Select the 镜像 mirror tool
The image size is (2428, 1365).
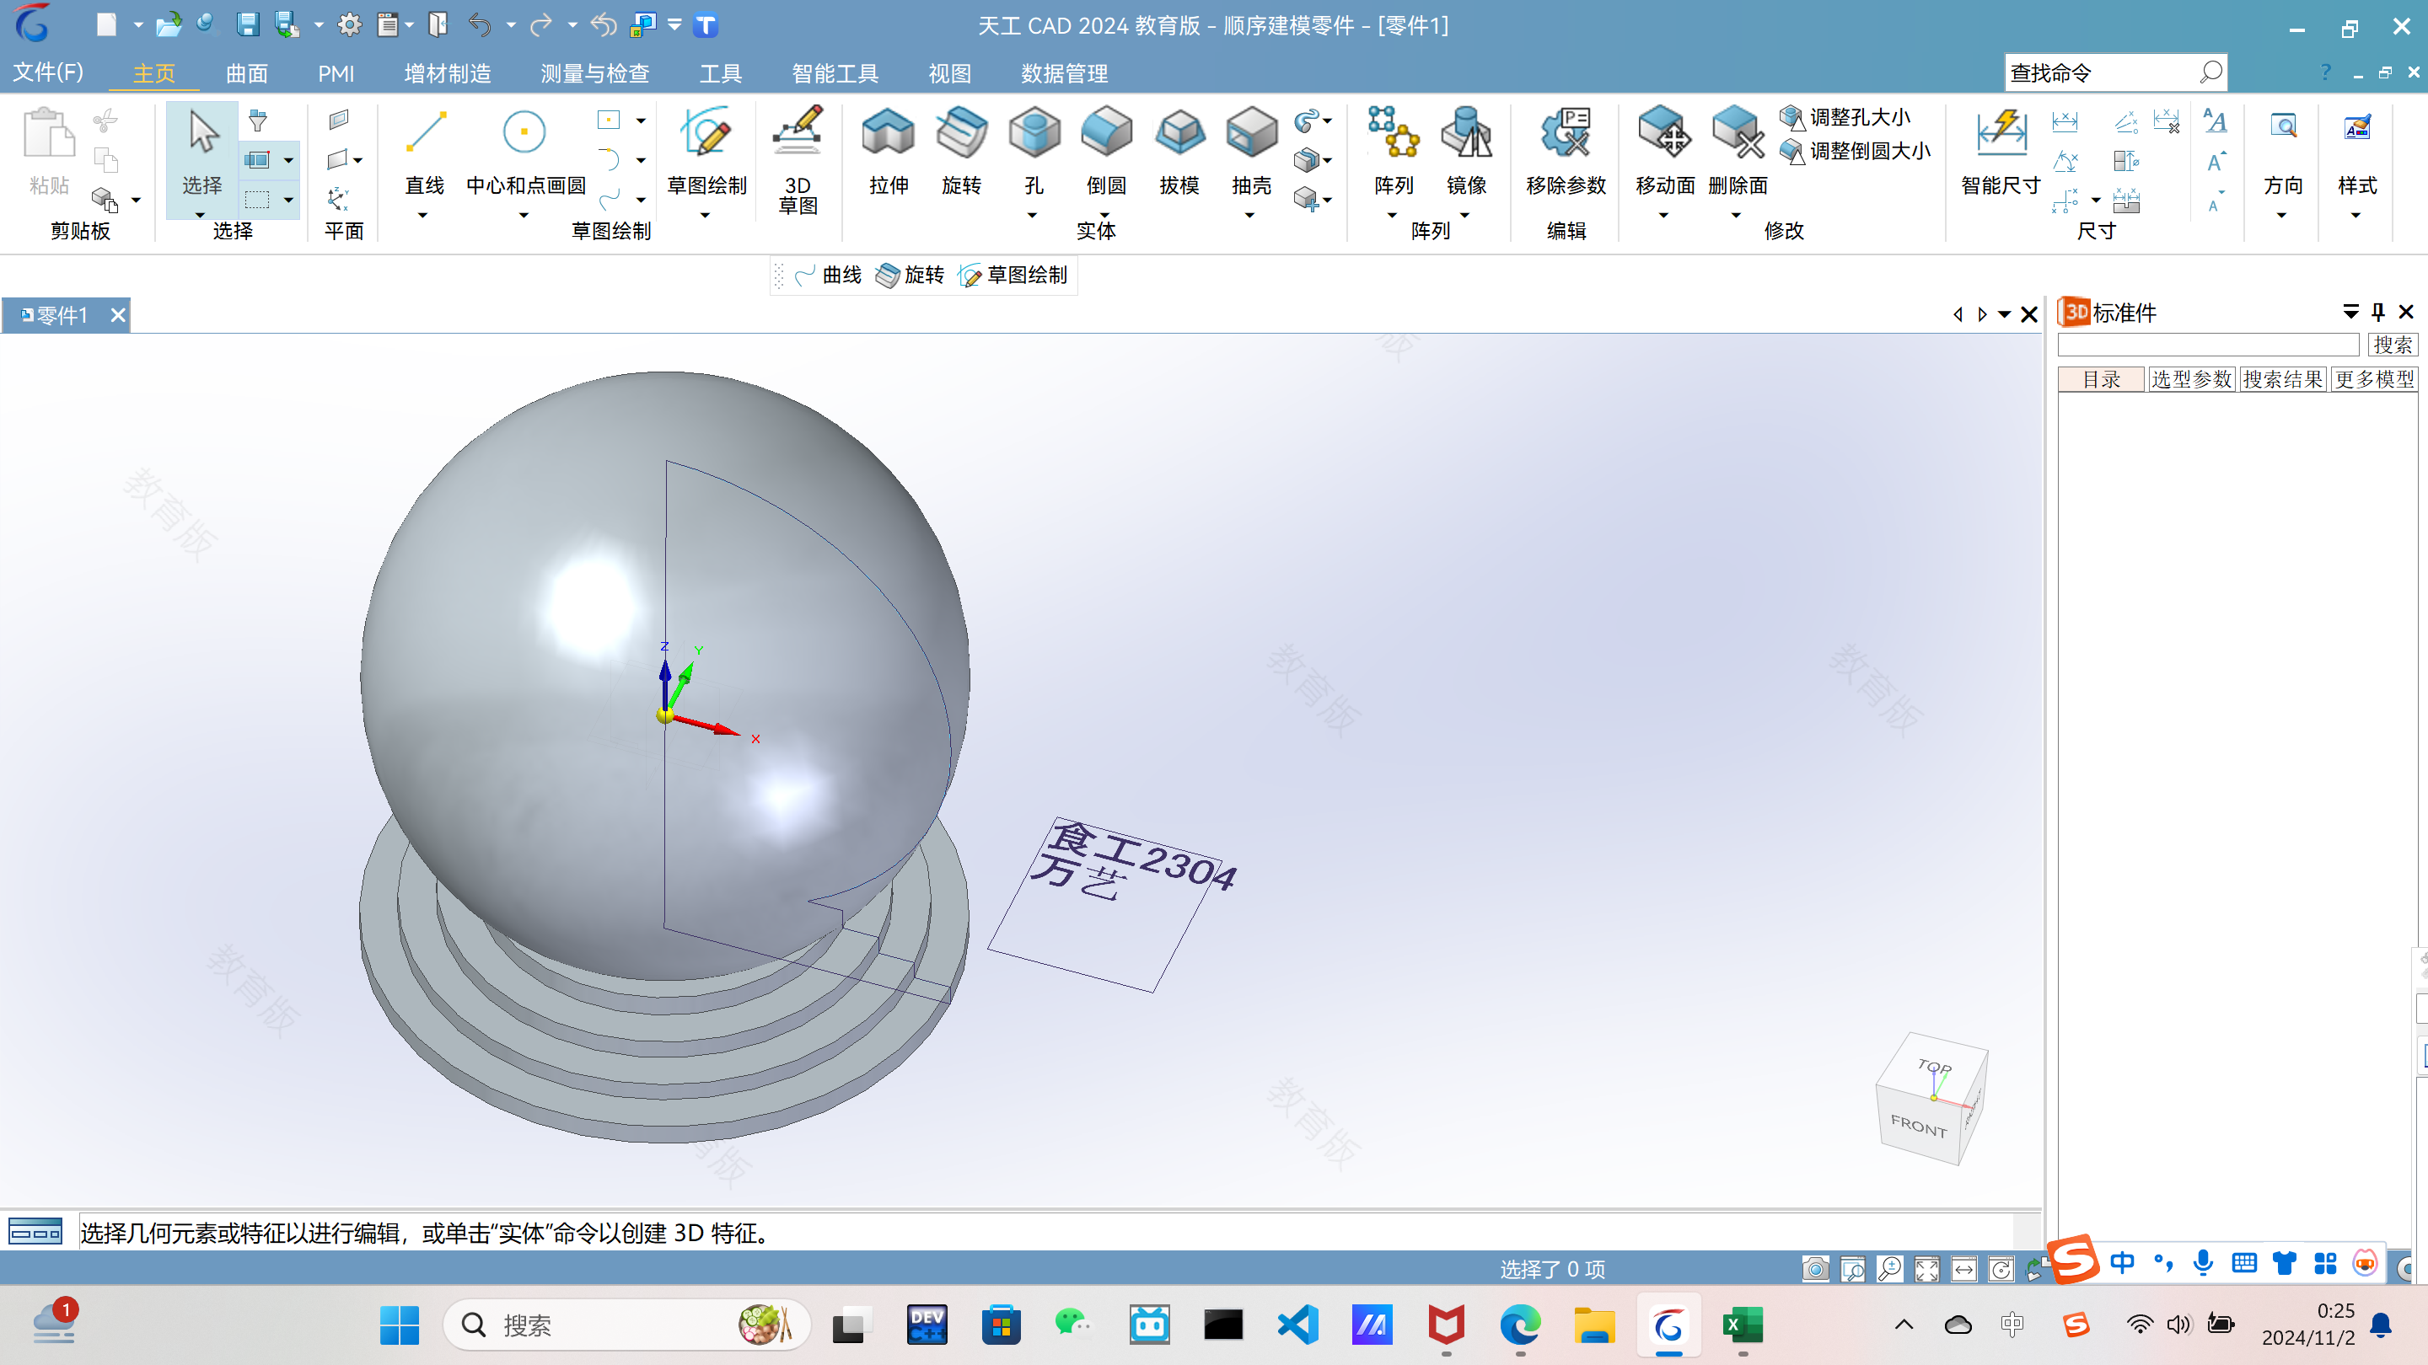pyautogui.click(x=1466, y=151)
